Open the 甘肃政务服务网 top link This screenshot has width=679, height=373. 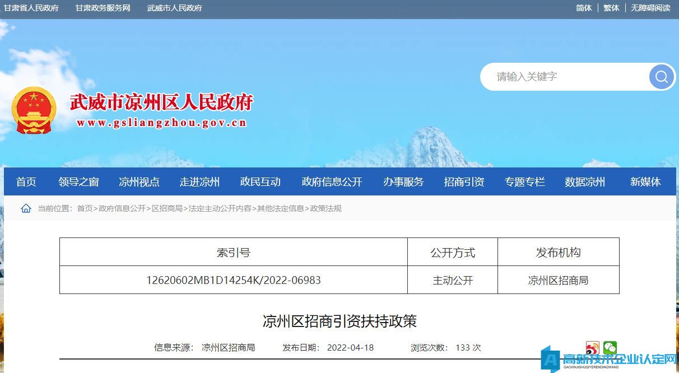103,8
